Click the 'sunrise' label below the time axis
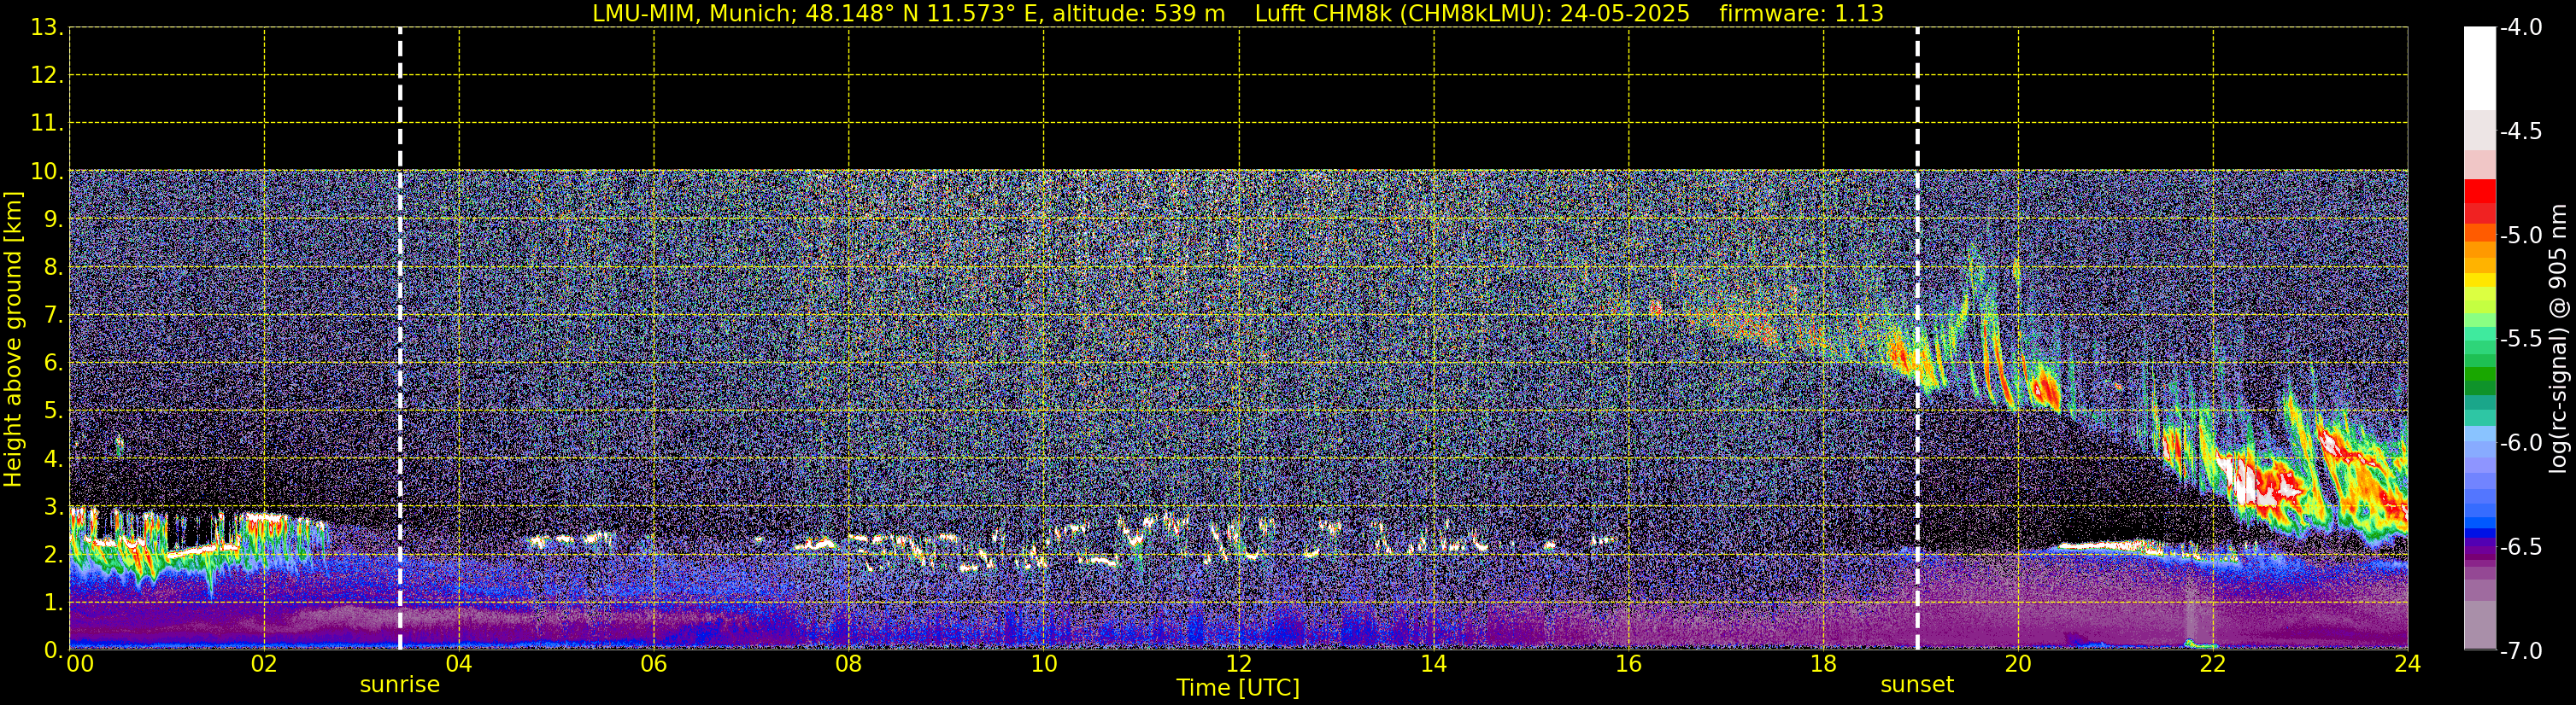The image size is (2576, 705). coord(399,685)
